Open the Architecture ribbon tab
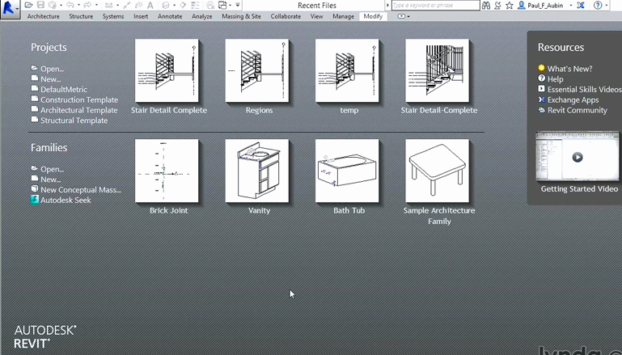 point(43,16)
